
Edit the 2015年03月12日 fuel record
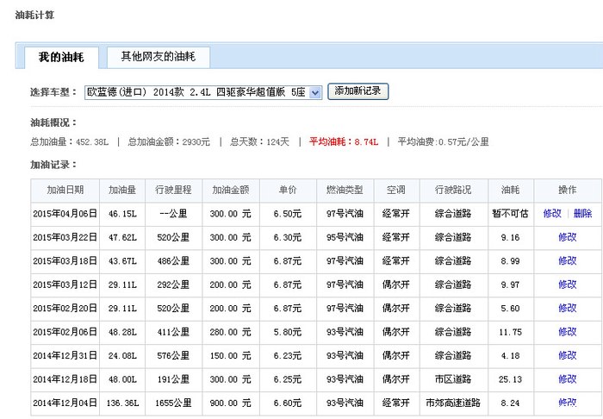(567, 284)
